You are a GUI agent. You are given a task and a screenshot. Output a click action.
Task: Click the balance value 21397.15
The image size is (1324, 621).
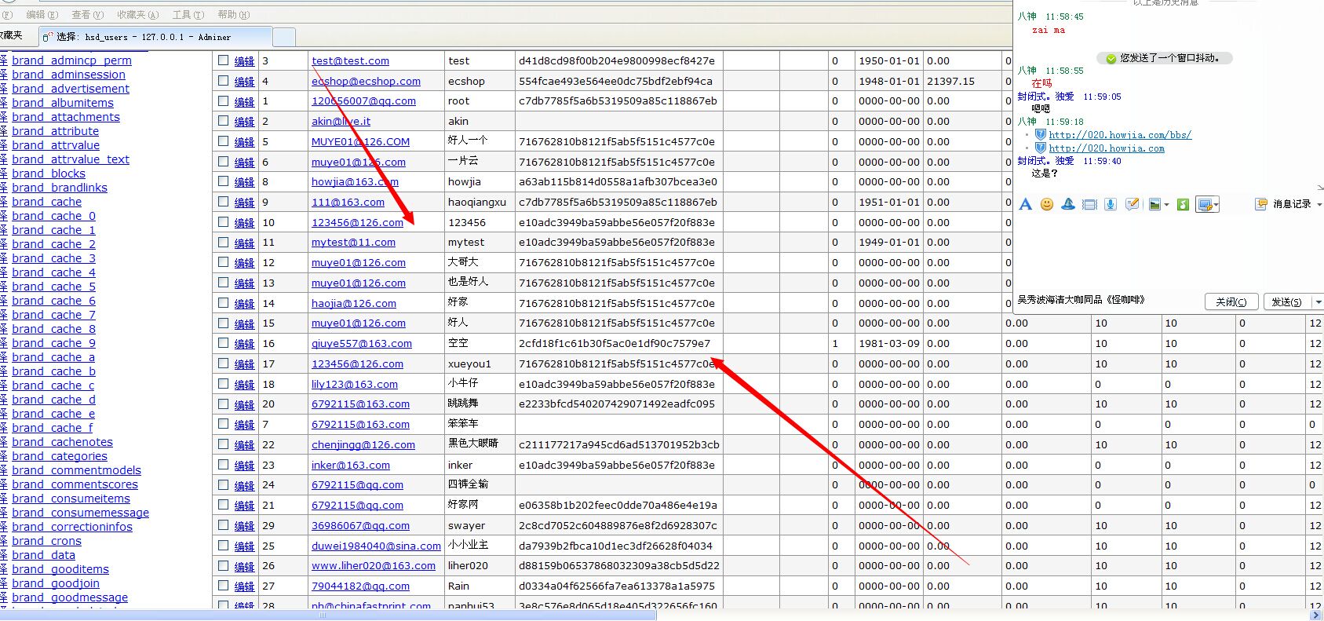click(950, 81)
